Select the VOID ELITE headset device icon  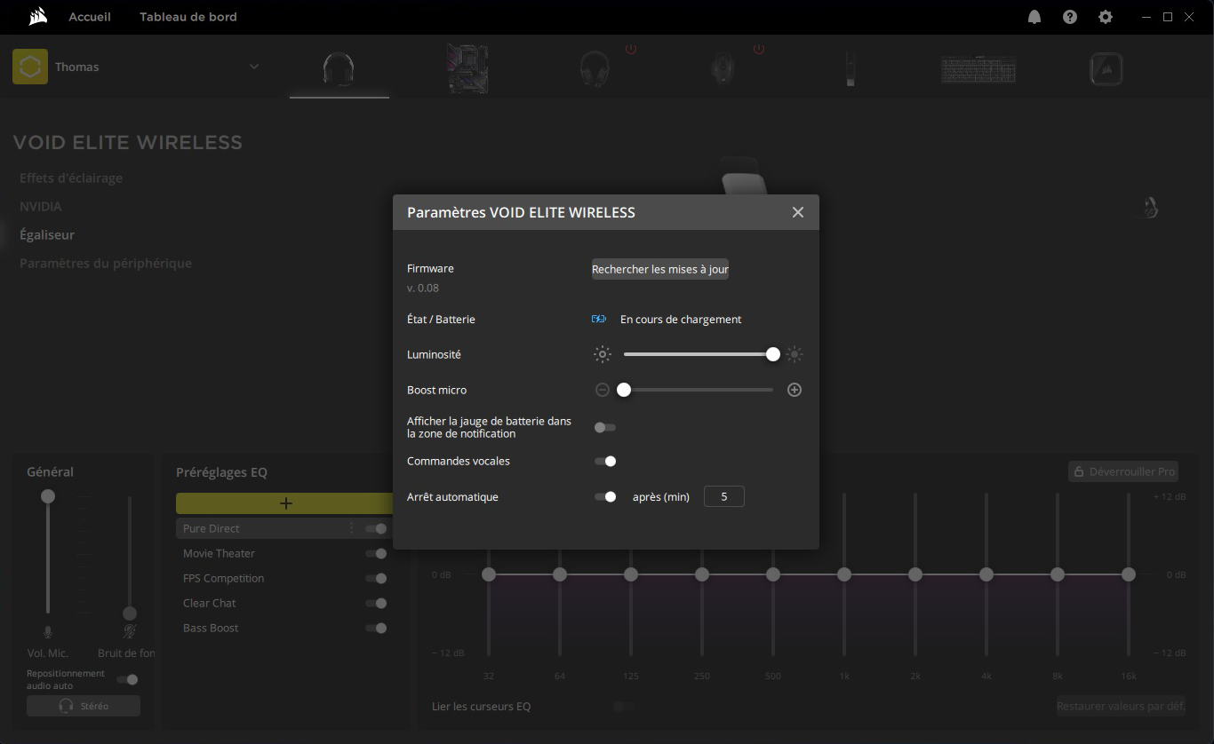[339, 68]
